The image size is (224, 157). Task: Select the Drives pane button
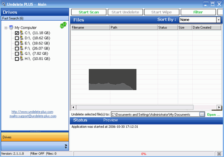35,137
